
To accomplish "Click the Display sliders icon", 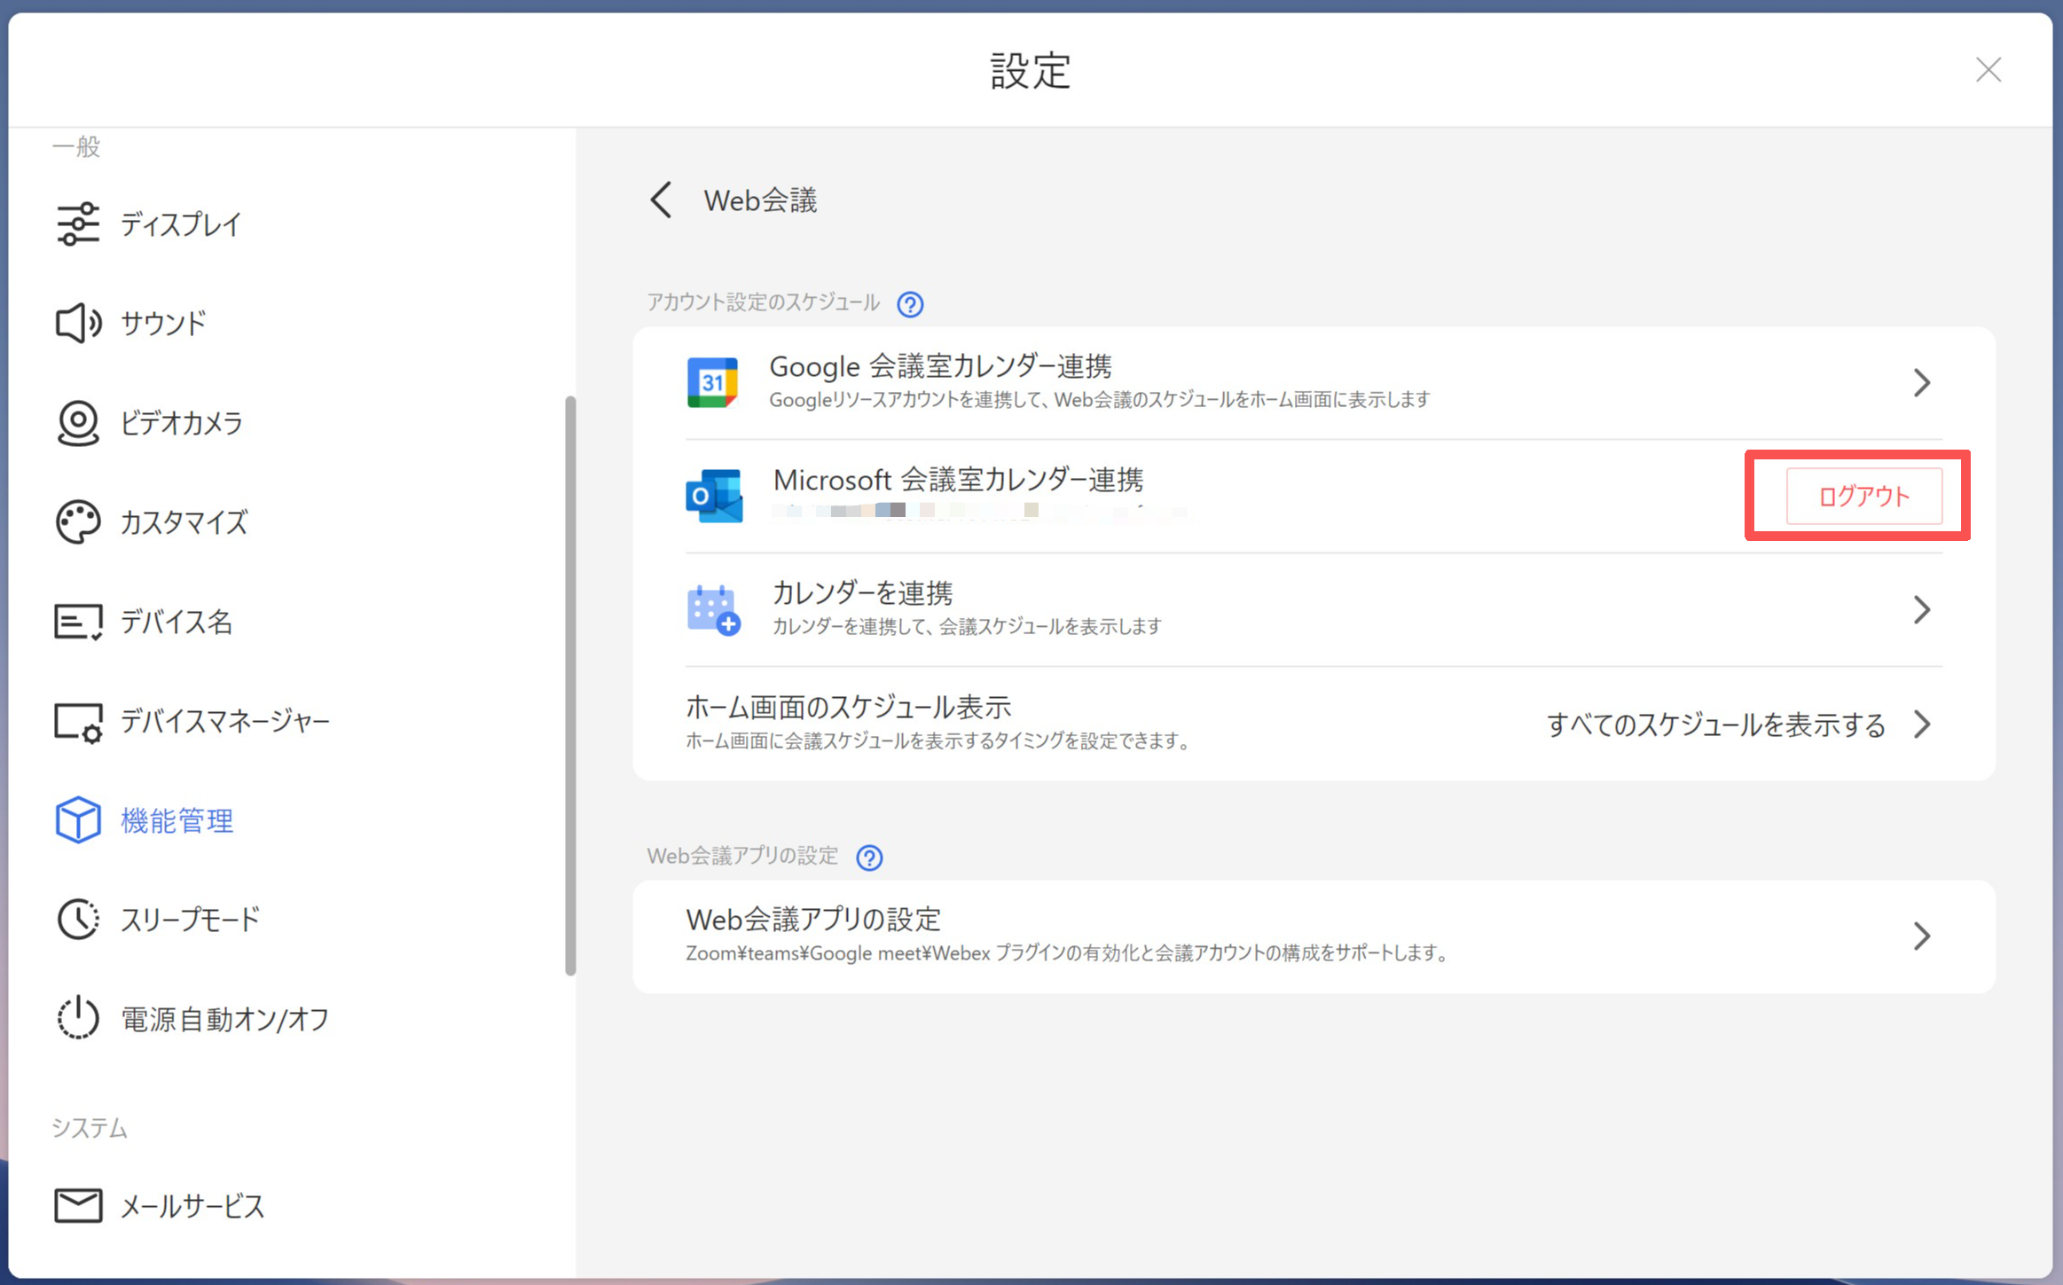I will pyautogui.click(x=78, y=223).
